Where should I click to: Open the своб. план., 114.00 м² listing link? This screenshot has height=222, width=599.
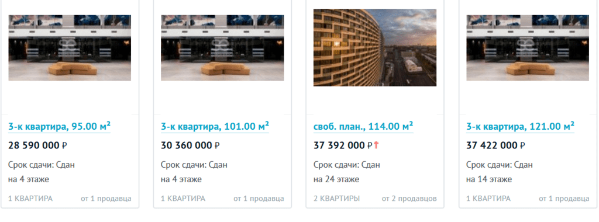[363, 126]
